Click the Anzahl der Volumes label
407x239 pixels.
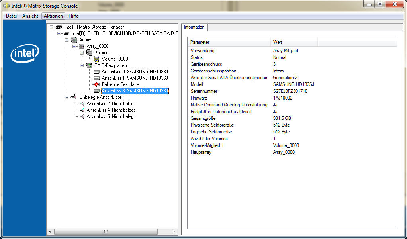click(209, 139)
